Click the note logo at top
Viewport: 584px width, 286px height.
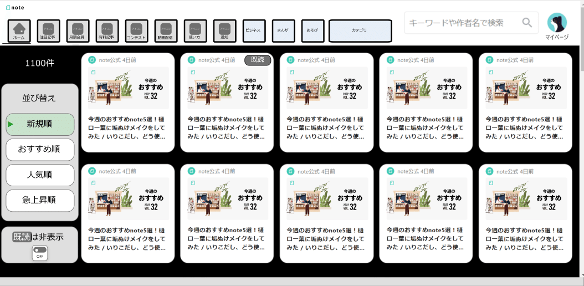tap(16, 7)
